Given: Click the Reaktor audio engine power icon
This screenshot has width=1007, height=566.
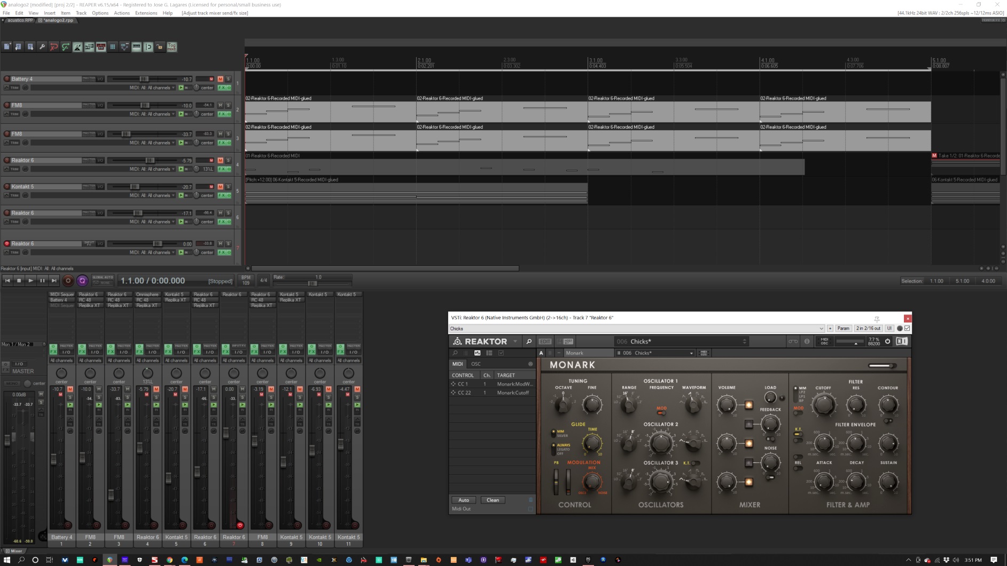Looking at the screenshot, I should (888, 341).
